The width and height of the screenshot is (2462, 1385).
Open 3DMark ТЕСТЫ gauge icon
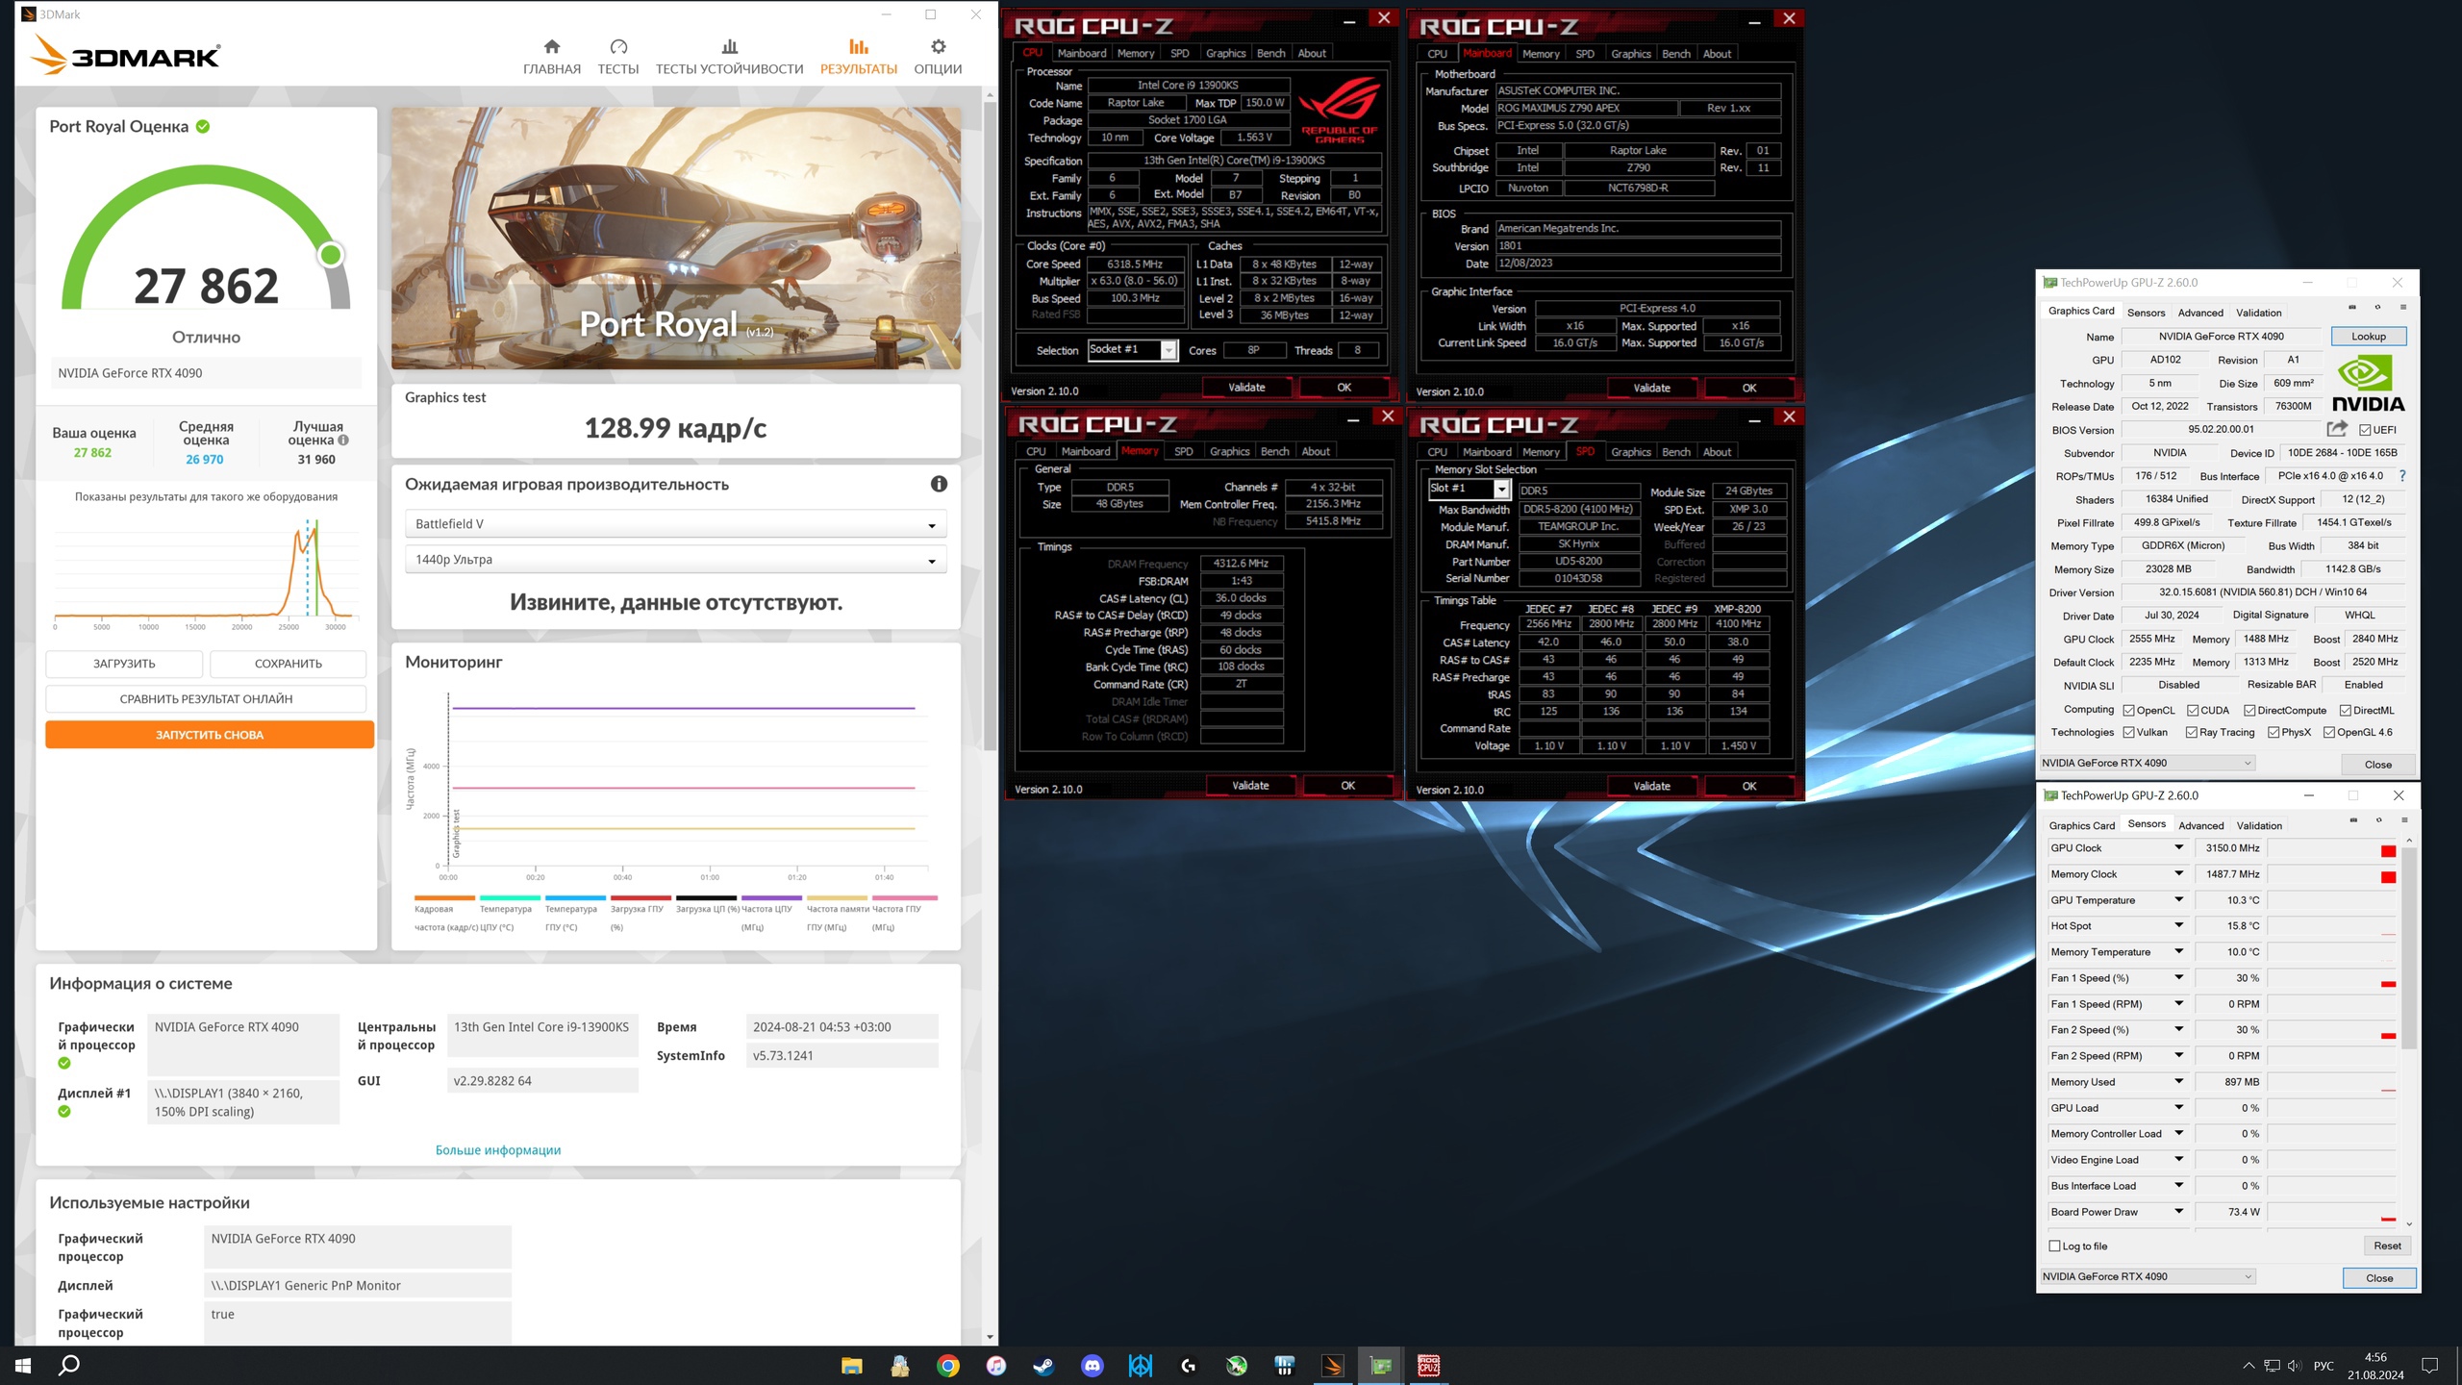click(618, 46)
